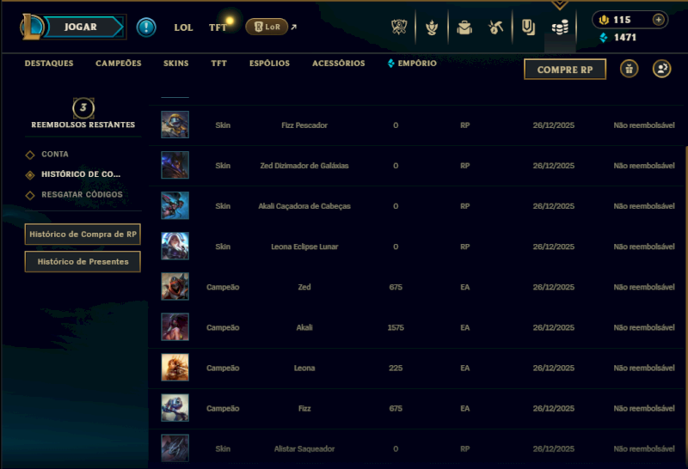Click the account icon beside the gift button
The height and width of the screenshot is (469, 688).
[x=661, y=69]
